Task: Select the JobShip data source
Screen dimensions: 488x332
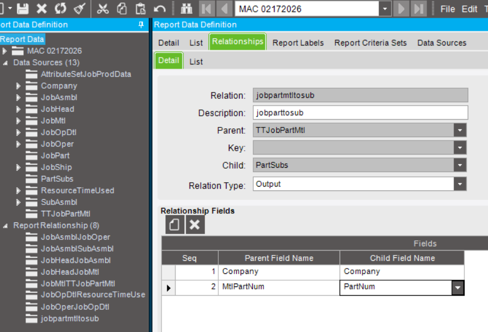Action: point(56,167)
